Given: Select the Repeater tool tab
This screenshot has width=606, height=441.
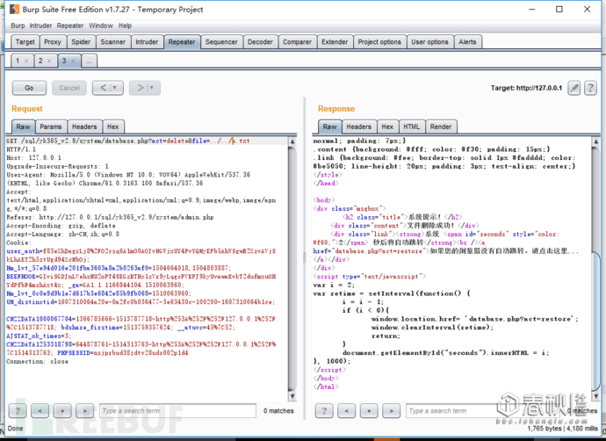Looking at the screenshot, I should (x=182, y=42).
